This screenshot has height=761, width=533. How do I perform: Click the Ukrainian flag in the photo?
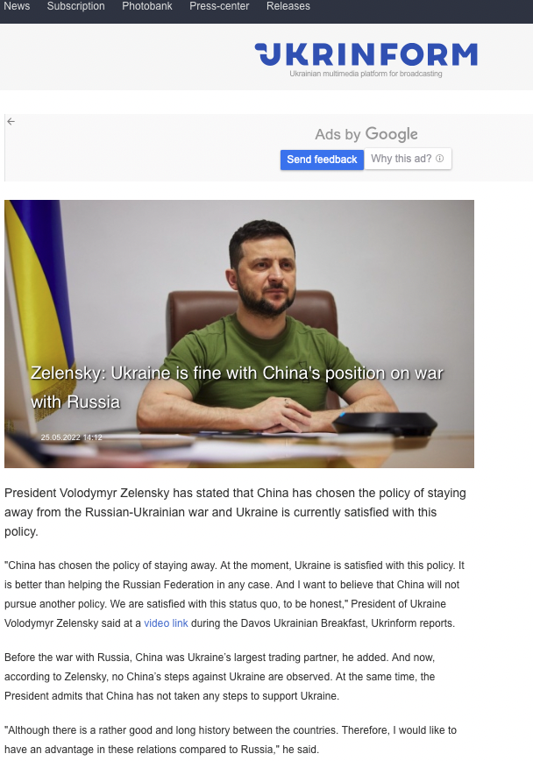39,301
